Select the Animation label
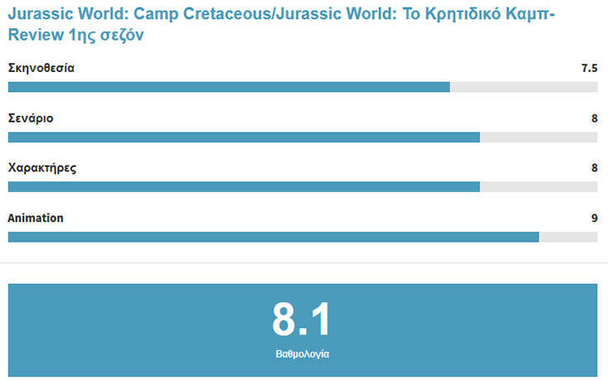 (36, 218)
